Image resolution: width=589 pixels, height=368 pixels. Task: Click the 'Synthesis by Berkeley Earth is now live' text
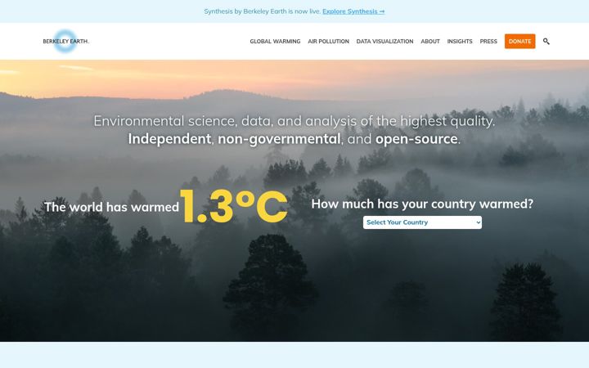click(x=263, y=11)
